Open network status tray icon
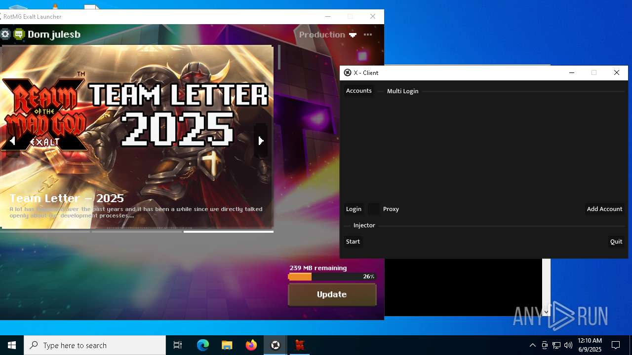This screenshot has width=632, height=355. tap(556, 345)
